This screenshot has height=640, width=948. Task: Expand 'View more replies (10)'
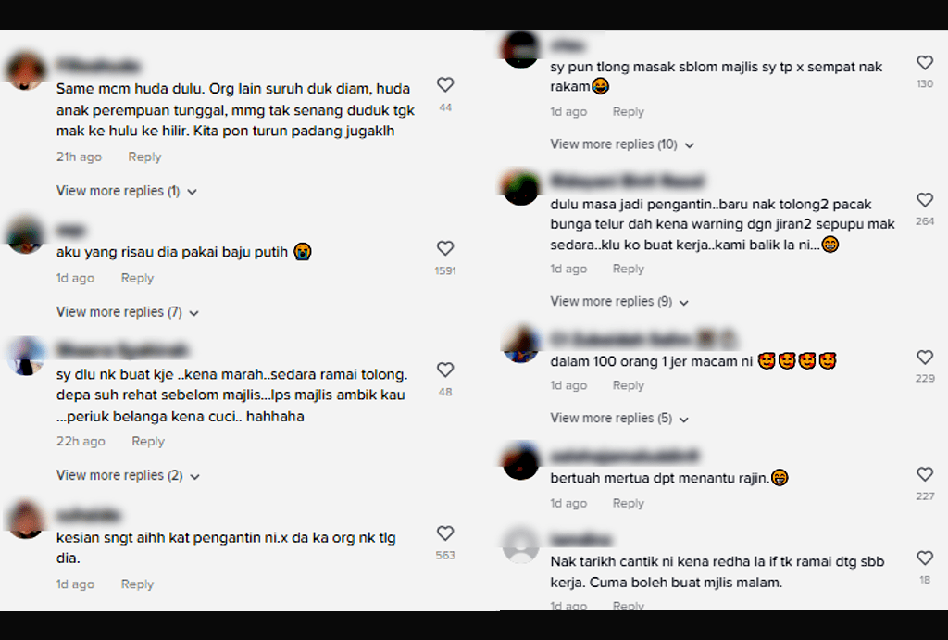click(x=622, y=144)
